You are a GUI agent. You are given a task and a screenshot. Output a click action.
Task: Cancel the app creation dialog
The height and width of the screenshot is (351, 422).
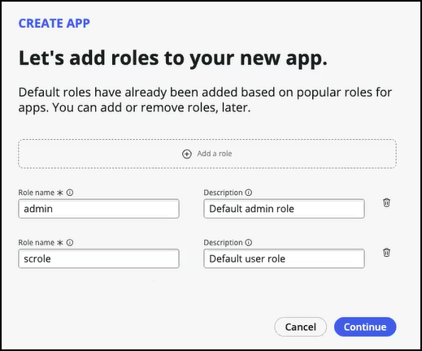pyautogui.click(x=300, y=327)
